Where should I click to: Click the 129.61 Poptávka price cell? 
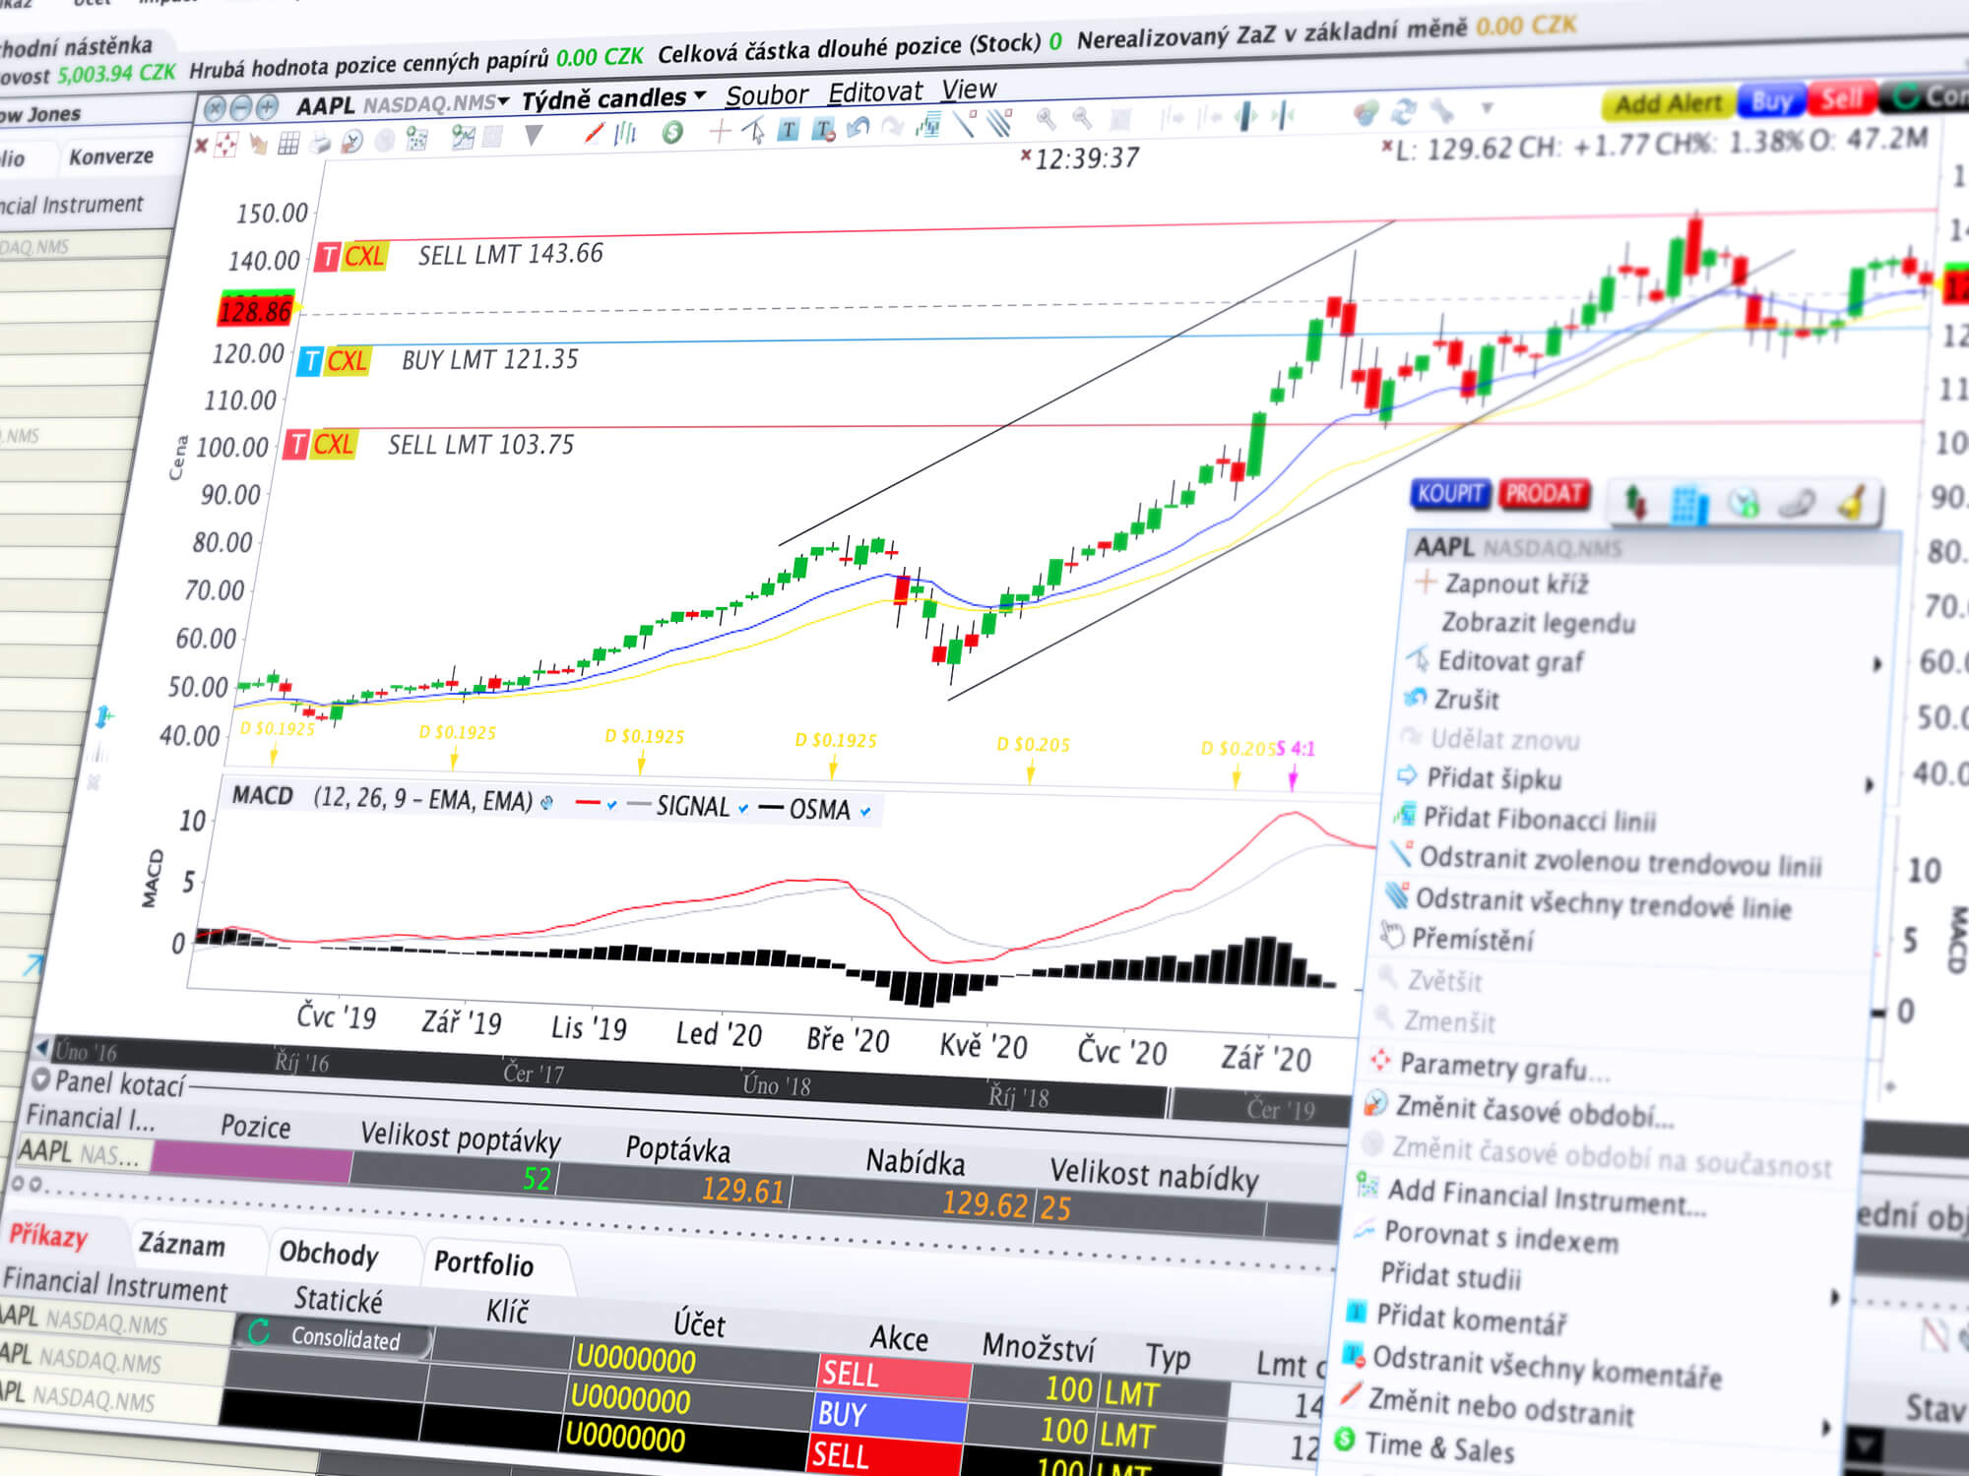[675, 1190]
